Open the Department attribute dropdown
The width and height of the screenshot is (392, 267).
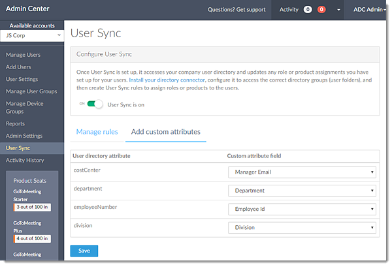pos(302,191)
